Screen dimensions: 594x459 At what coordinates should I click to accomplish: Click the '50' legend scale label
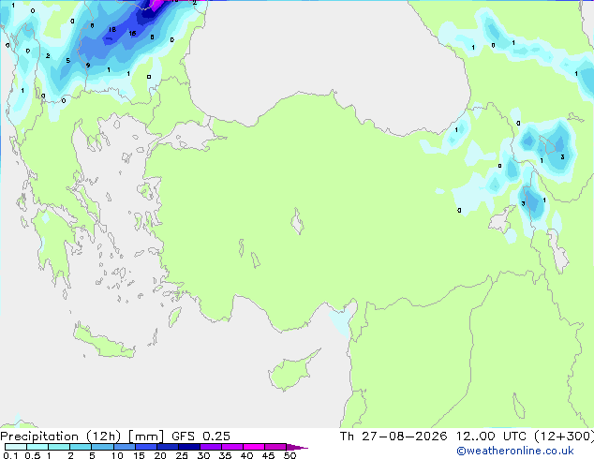coord(290,455)
